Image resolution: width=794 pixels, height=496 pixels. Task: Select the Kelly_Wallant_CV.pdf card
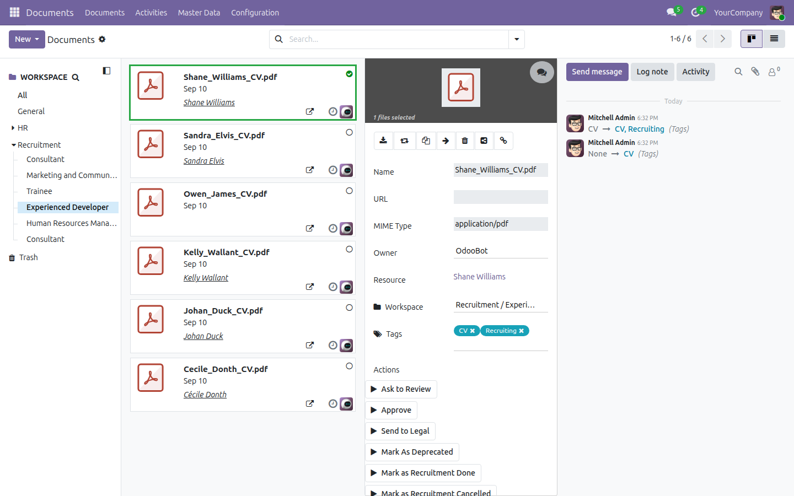coord(349,249)
